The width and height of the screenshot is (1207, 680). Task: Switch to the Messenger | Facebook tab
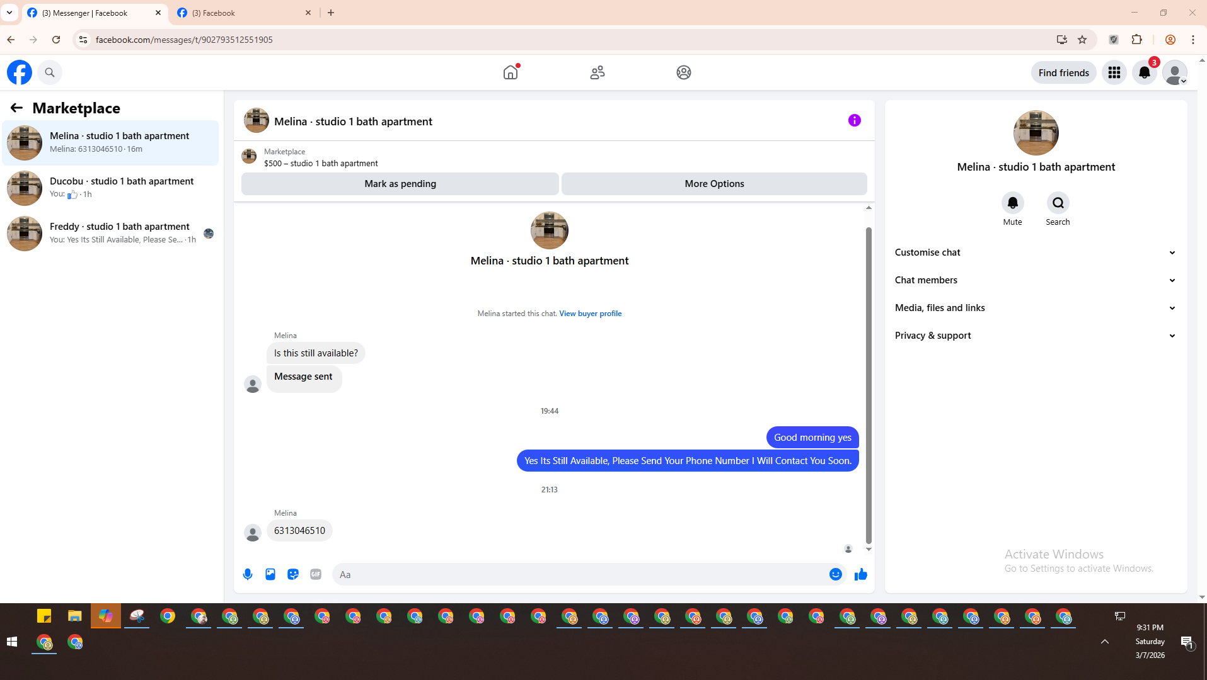coord(95,13)
